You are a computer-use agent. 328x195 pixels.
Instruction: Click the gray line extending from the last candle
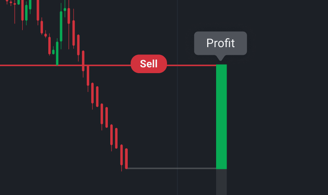point(170,168)
